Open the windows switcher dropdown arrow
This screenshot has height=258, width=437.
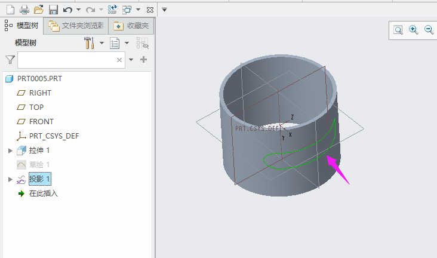(138, 10)
